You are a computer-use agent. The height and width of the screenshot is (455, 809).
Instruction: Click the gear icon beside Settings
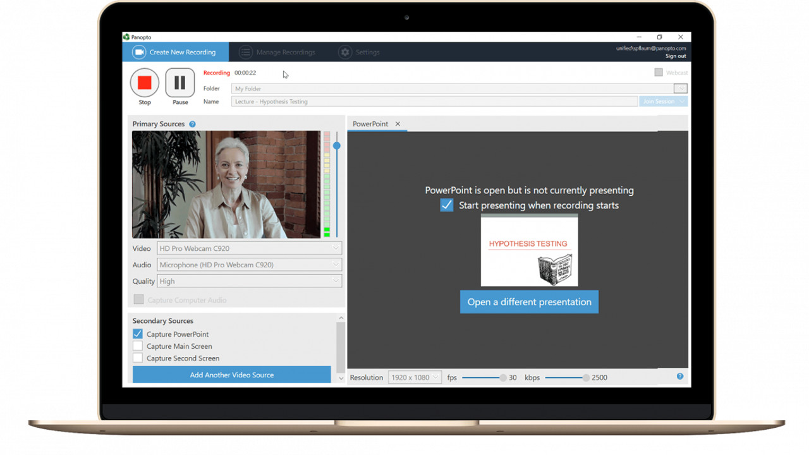(x=344, y=52)
